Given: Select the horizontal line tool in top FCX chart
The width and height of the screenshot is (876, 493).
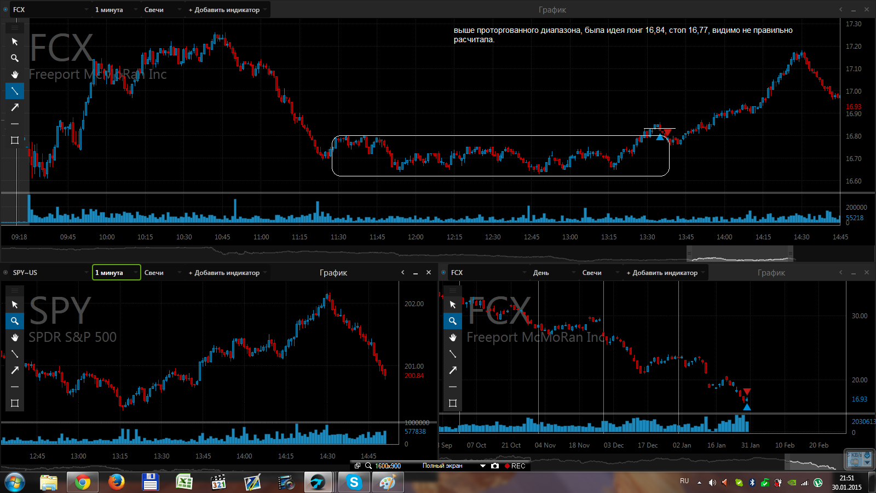Looking at the screenshot, I should pyautogui.click(x=15, y=124).
